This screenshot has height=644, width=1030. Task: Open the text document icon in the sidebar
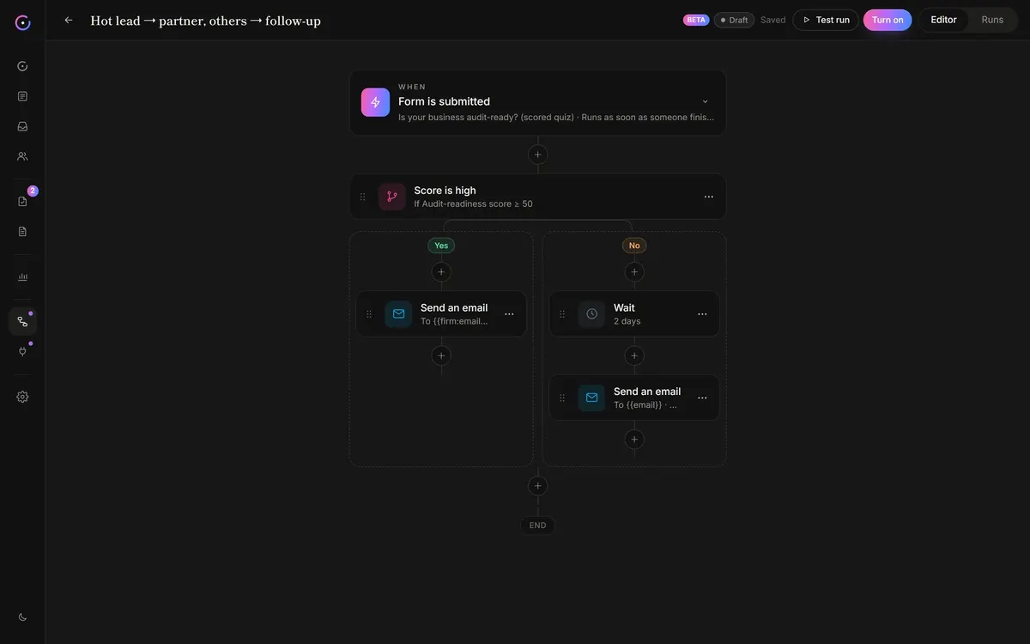pos(22,231)
